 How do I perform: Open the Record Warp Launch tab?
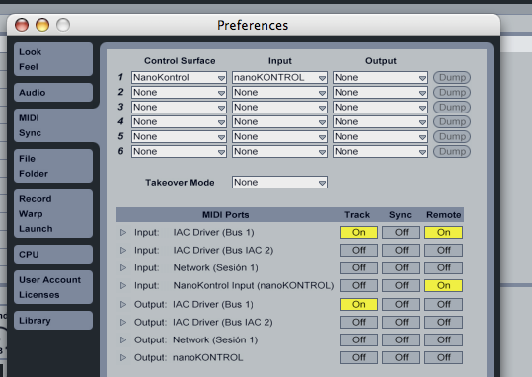click(53, 214)
